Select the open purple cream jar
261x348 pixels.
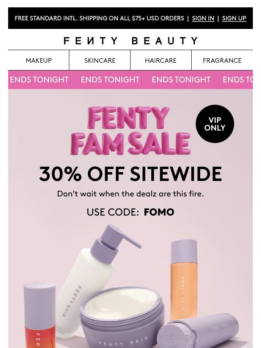[122, 317]
